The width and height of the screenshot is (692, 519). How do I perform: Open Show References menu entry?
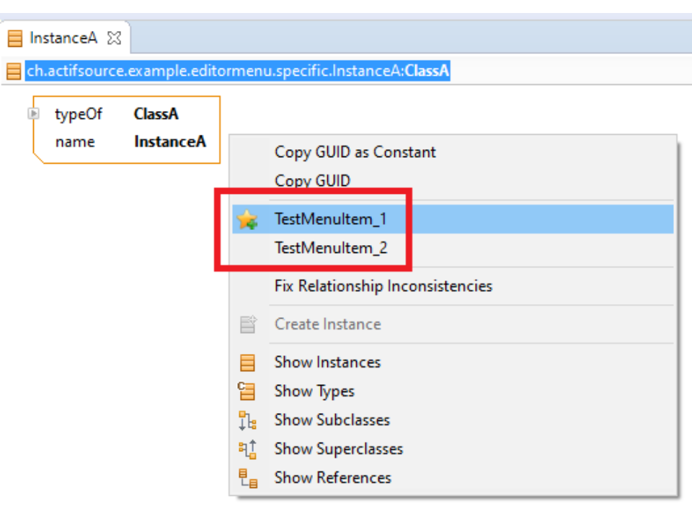coord(332,478)
